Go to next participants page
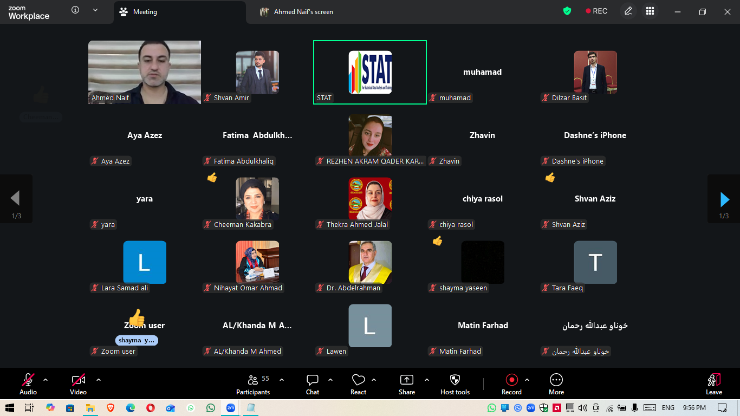The height and width of the screenshot is (416, 740). tap(724, 199)
